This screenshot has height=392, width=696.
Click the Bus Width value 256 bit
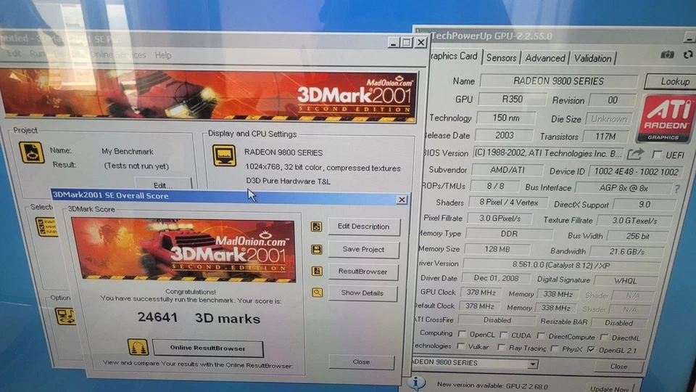tap(638, 236)
